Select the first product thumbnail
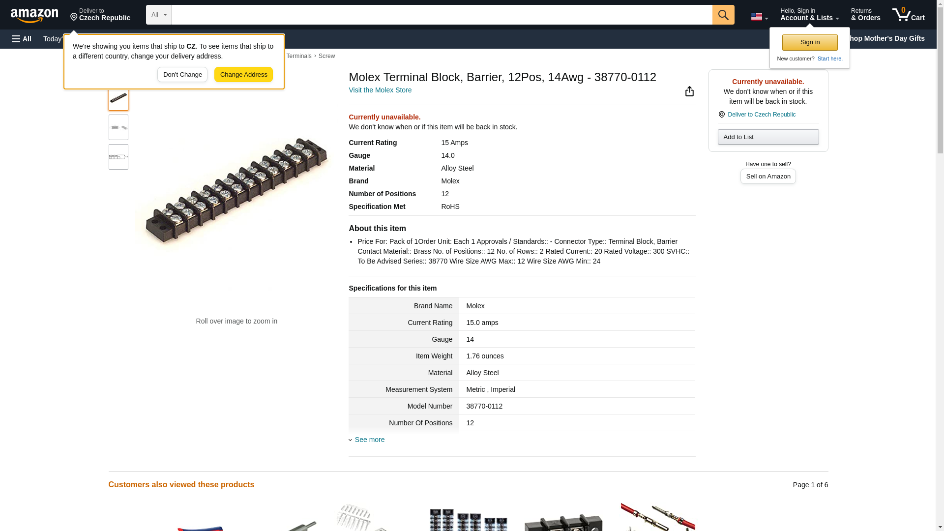This screenshot has height=531, width=944. click(118, 98)
